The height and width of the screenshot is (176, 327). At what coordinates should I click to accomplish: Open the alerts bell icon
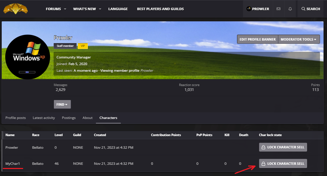(290, 9)
